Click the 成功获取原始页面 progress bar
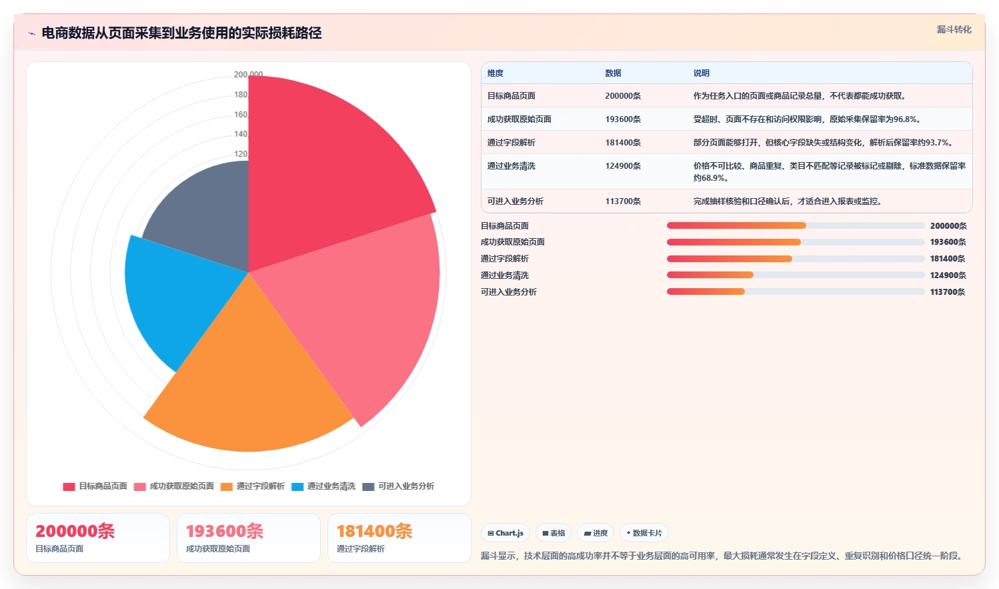The width and height of the screenshot is (999, 589). pyautogui.click(x=796, y=242)
